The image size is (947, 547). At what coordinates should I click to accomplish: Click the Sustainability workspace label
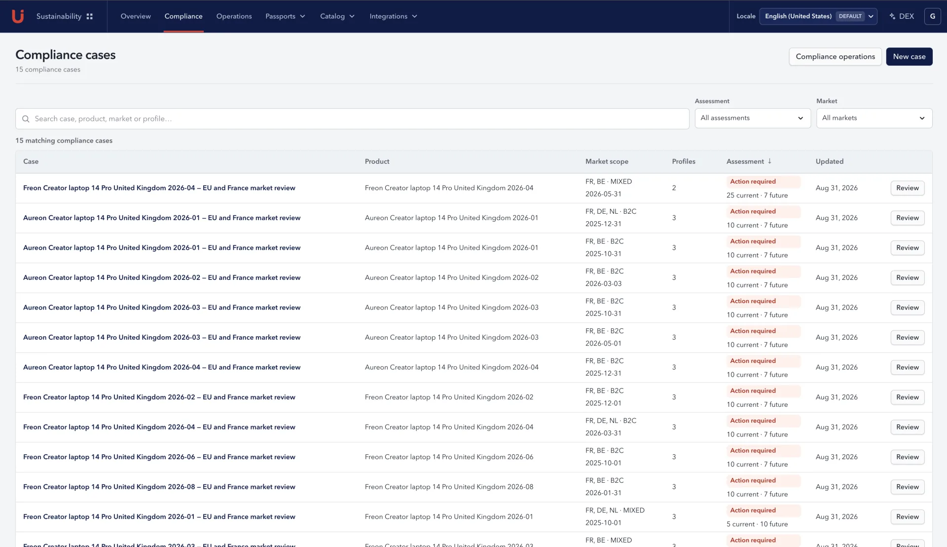tap(59, 16)
